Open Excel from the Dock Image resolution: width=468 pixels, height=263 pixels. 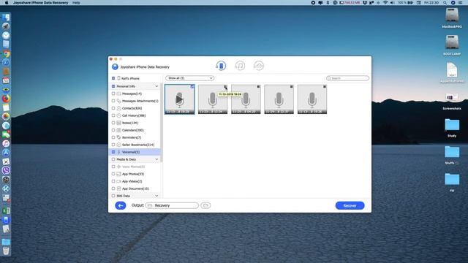pyautogui.click(x=6, y=211)
